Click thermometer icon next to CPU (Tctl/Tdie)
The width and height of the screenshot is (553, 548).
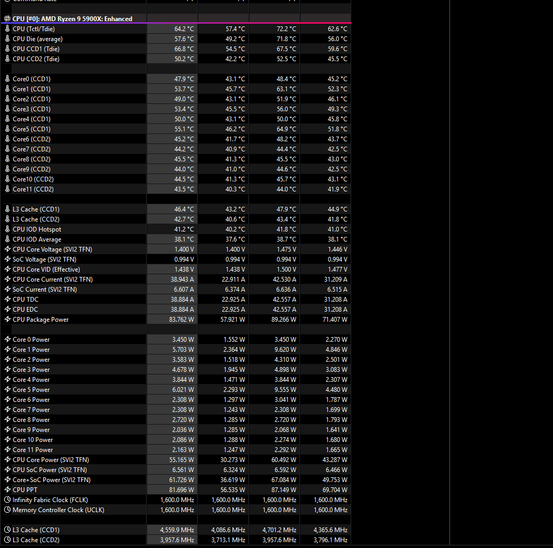[x=7, y=28]
